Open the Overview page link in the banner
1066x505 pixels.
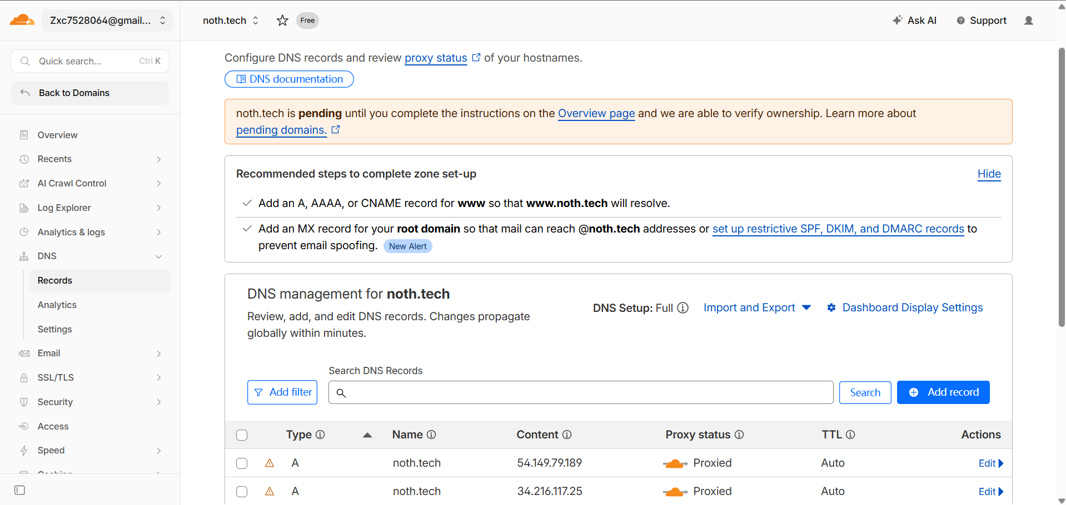[596, 113]
